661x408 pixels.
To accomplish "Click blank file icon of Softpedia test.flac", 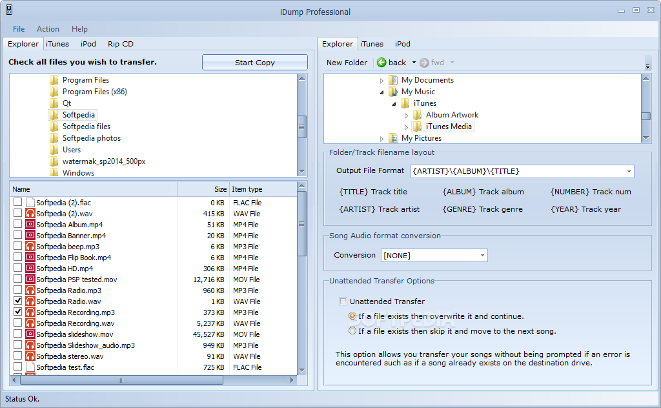I will pos(30,367).
